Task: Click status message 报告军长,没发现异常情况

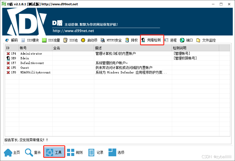Action: pyautogui.click(x=26, y=140)
